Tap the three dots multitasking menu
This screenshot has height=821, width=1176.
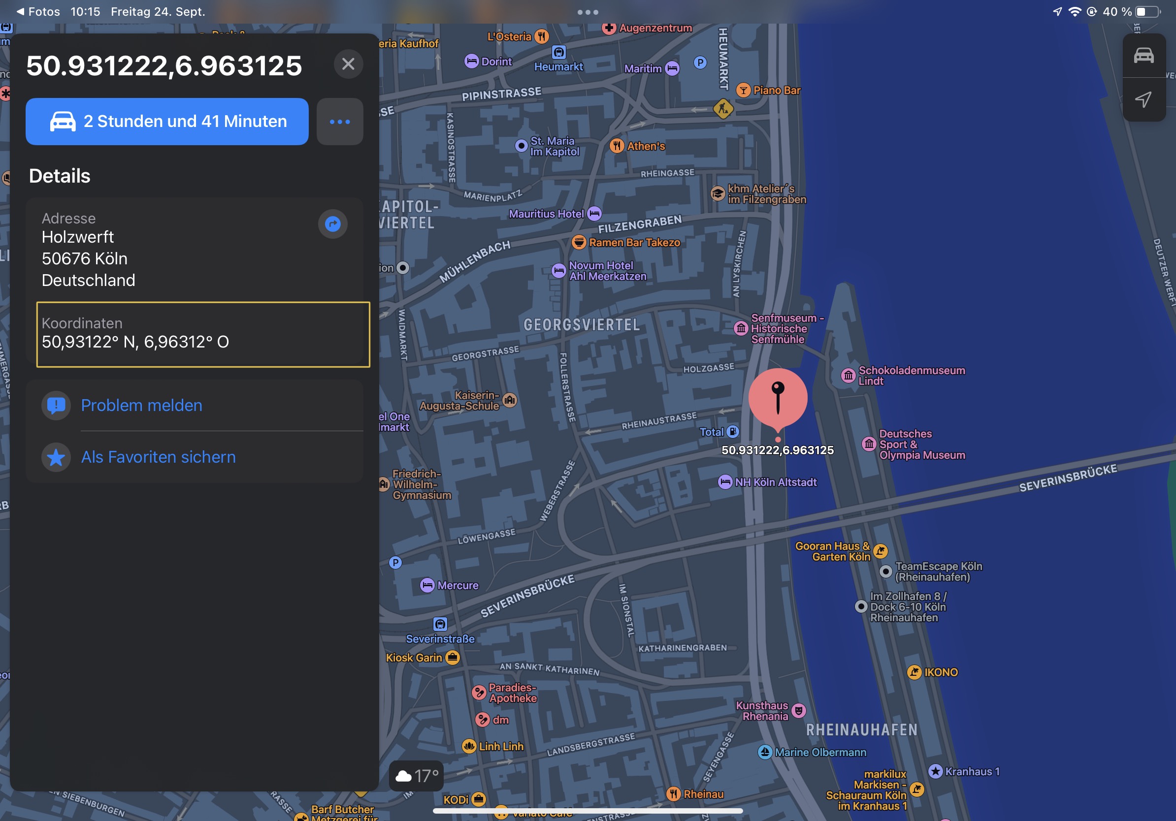pos(588,12)
